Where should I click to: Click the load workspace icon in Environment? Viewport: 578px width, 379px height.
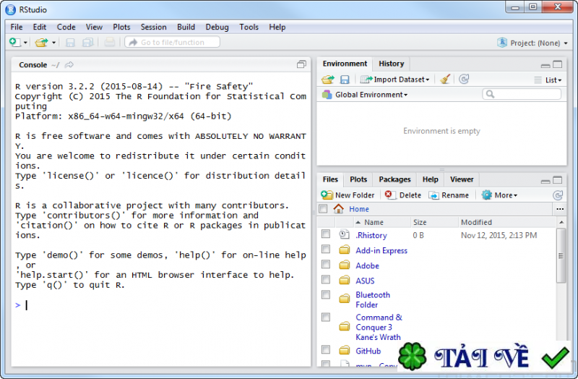pyautogui.click(x=327, y=80)
